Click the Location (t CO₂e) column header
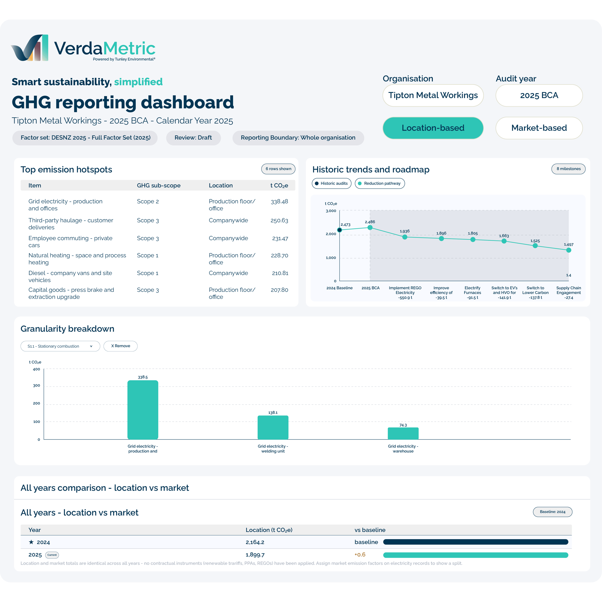Image resolution: width=602 pixels, height=602 pixels. (x=269, y=530)
